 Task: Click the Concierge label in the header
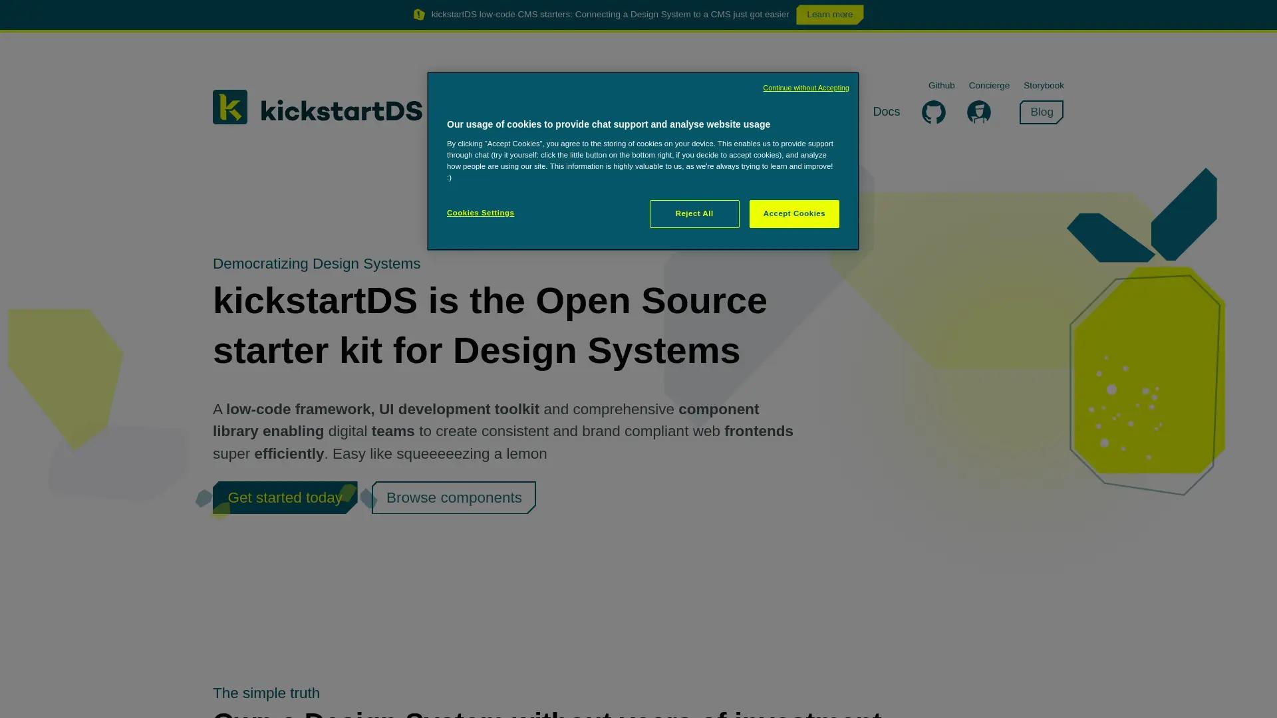point(989,85)
